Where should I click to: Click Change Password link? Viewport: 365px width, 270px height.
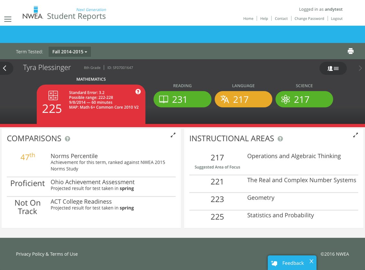[309, 19]
